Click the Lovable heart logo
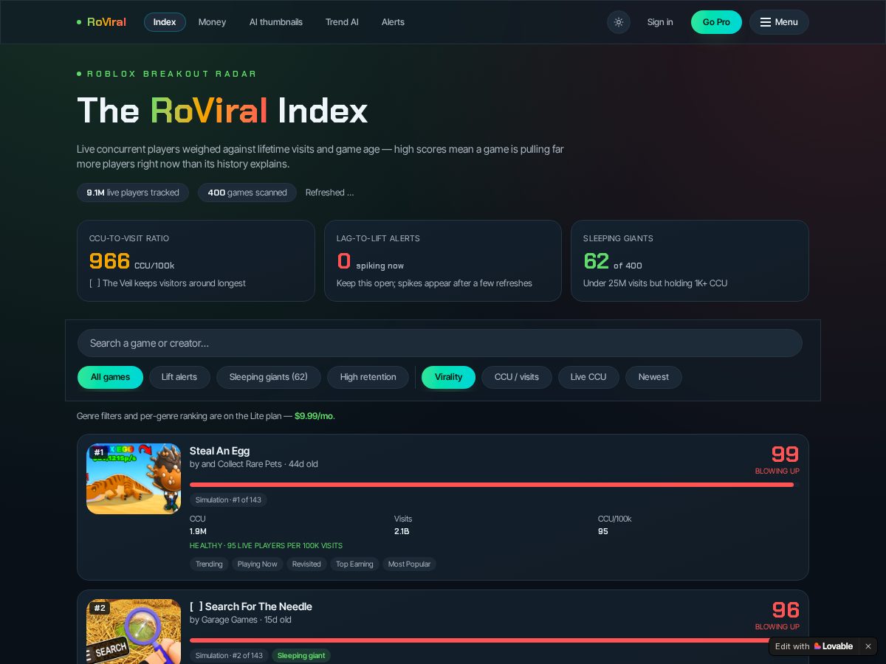Viewport: 886px width, 664px height. pos(817,646)
